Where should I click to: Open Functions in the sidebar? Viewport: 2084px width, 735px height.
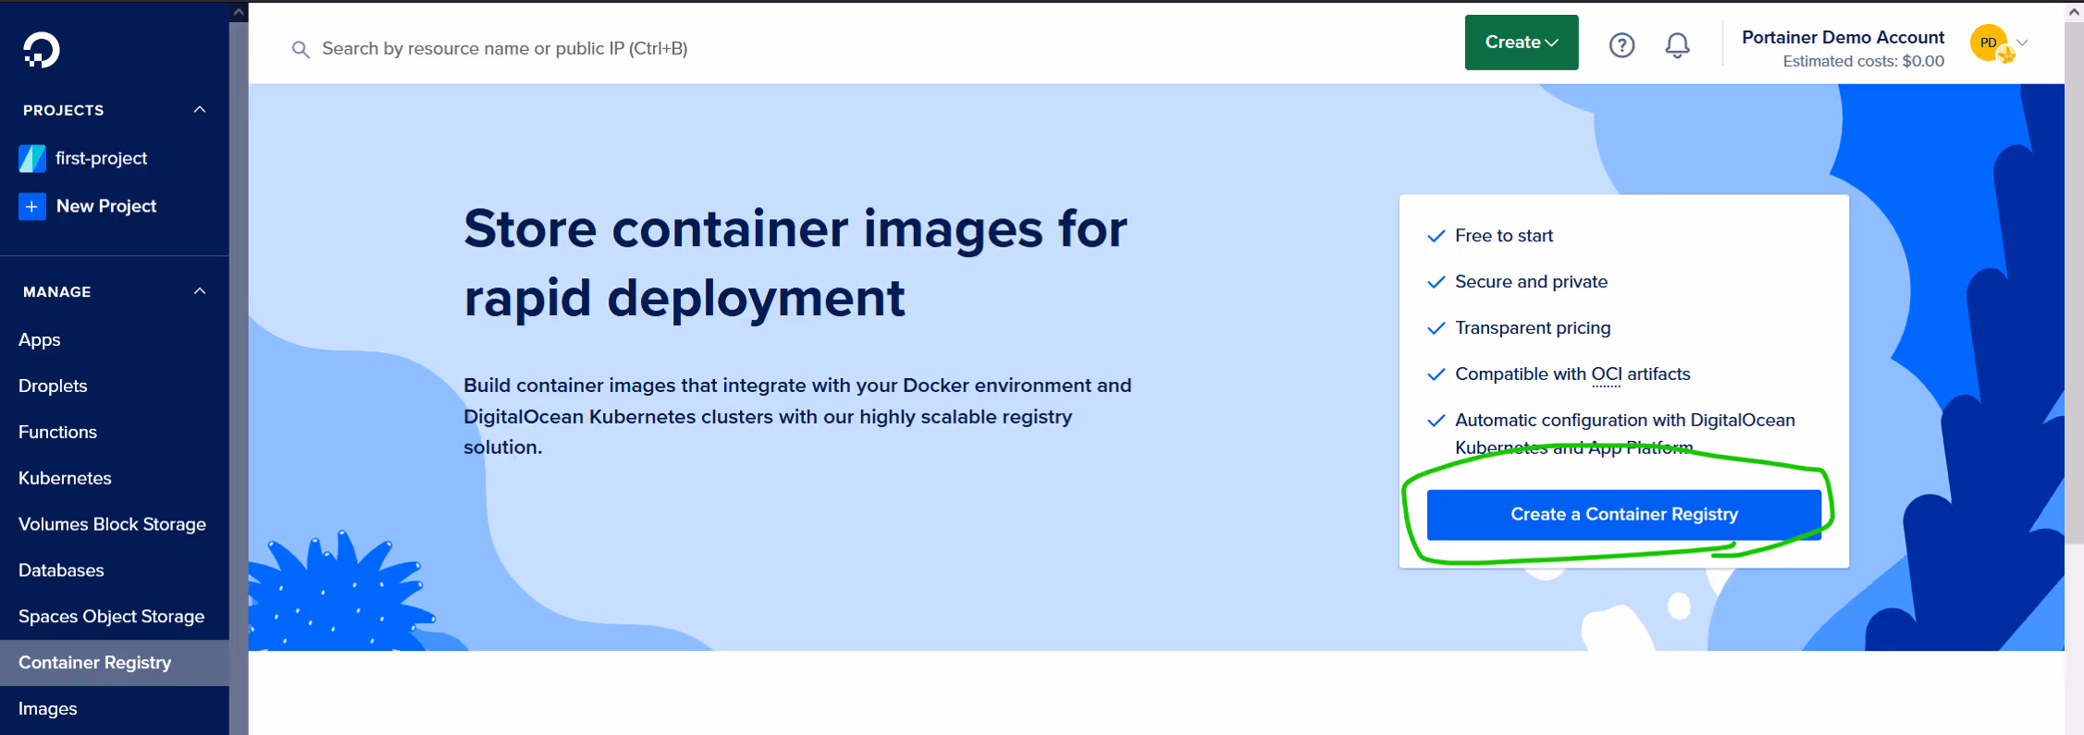pyautogui.click(x=57, y=432)
